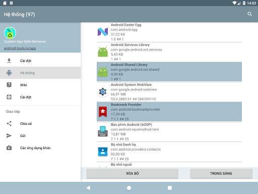The image size is (258, 194).
Task: Select com.android.providers.contacts package text
Action: 136,150
